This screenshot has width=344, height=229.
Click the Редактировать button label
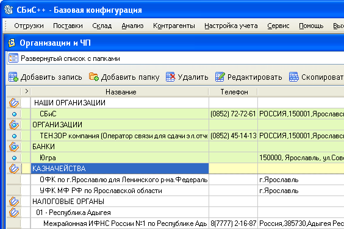pyautogui.click(x=255, y=77)
